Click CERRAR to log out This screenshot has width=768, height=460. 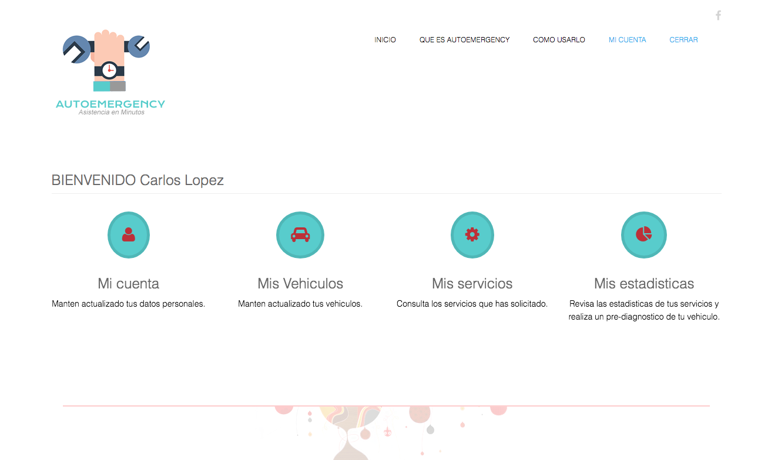click(683, 40)
